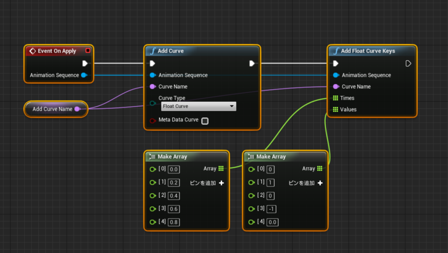Click the Animation Sequence output pin on Event On Apply
This screenshot has width=448, height=253.
coord(84,75)
